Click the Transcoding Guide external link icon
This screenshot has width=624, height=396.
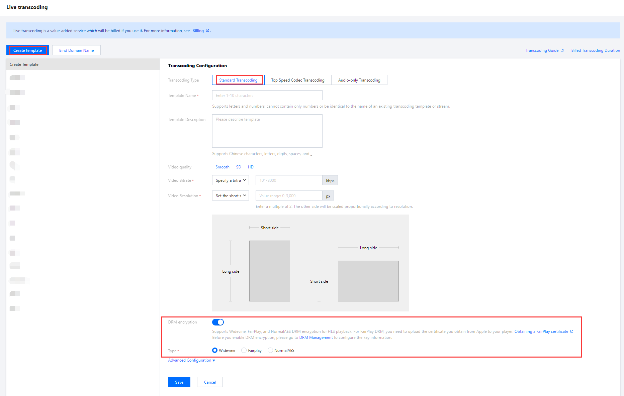tap(562, 50)
